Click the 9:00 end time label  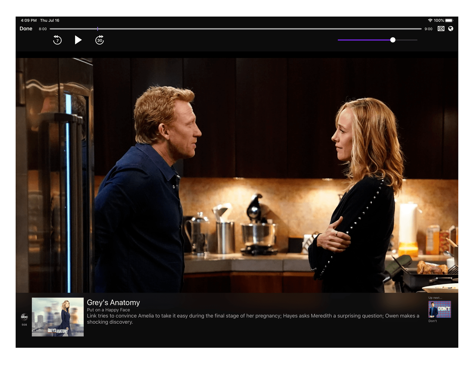(x=429, y=29)
